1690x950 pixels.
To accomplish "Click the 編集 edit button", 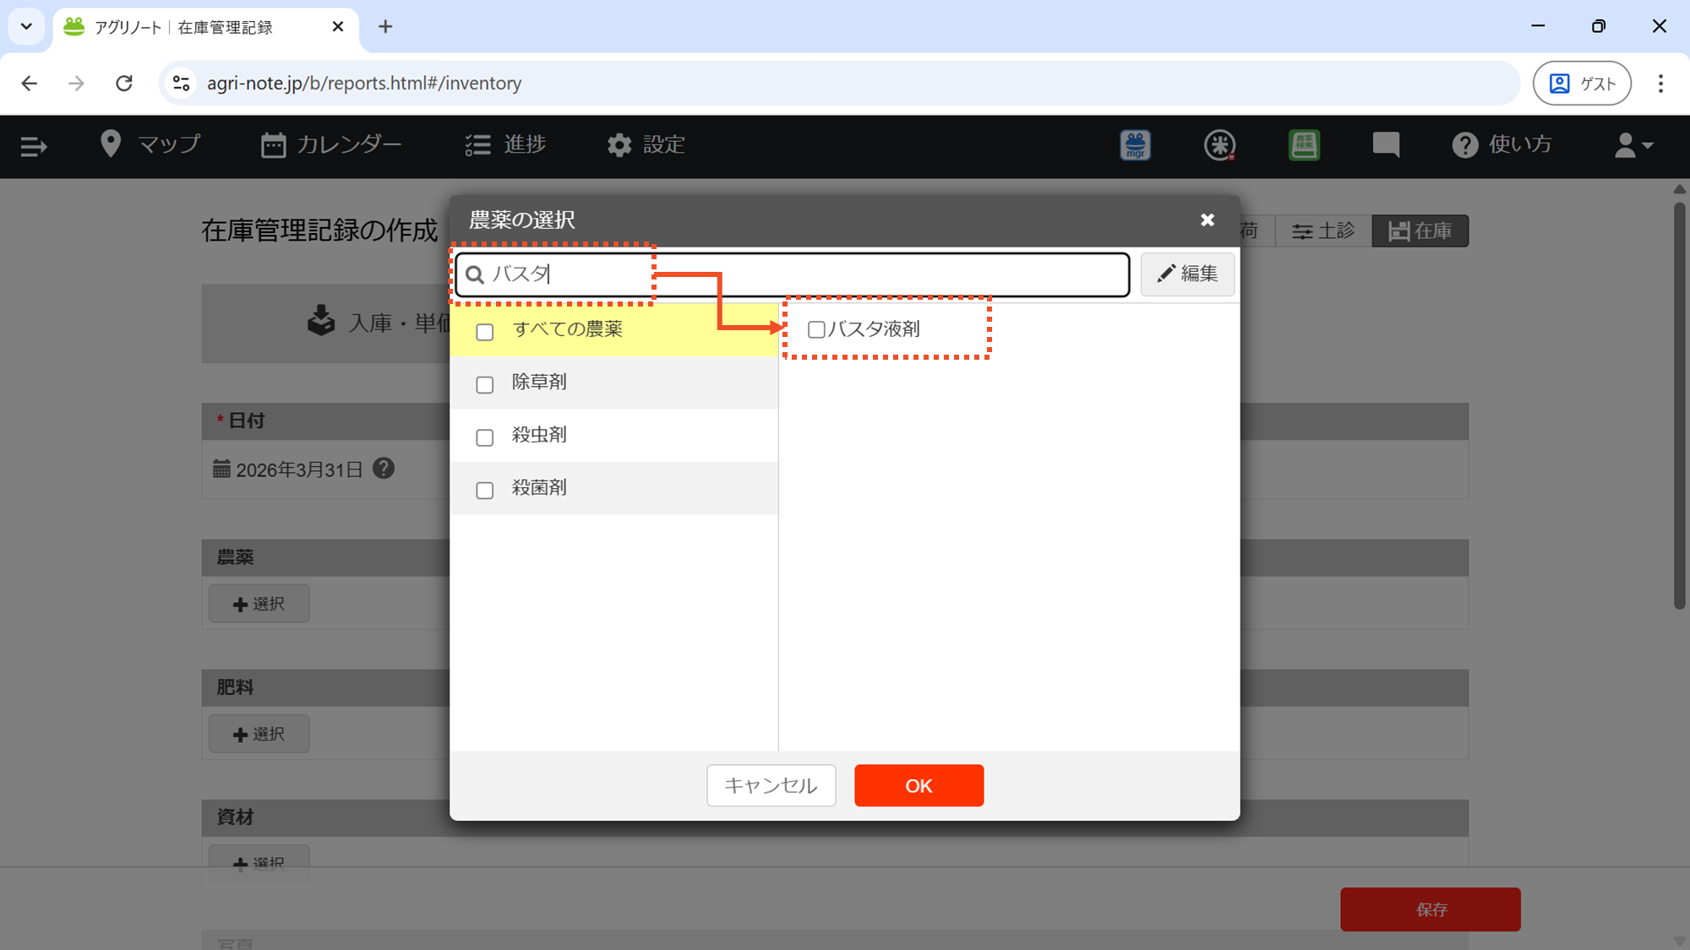I will coord(1187,274).
